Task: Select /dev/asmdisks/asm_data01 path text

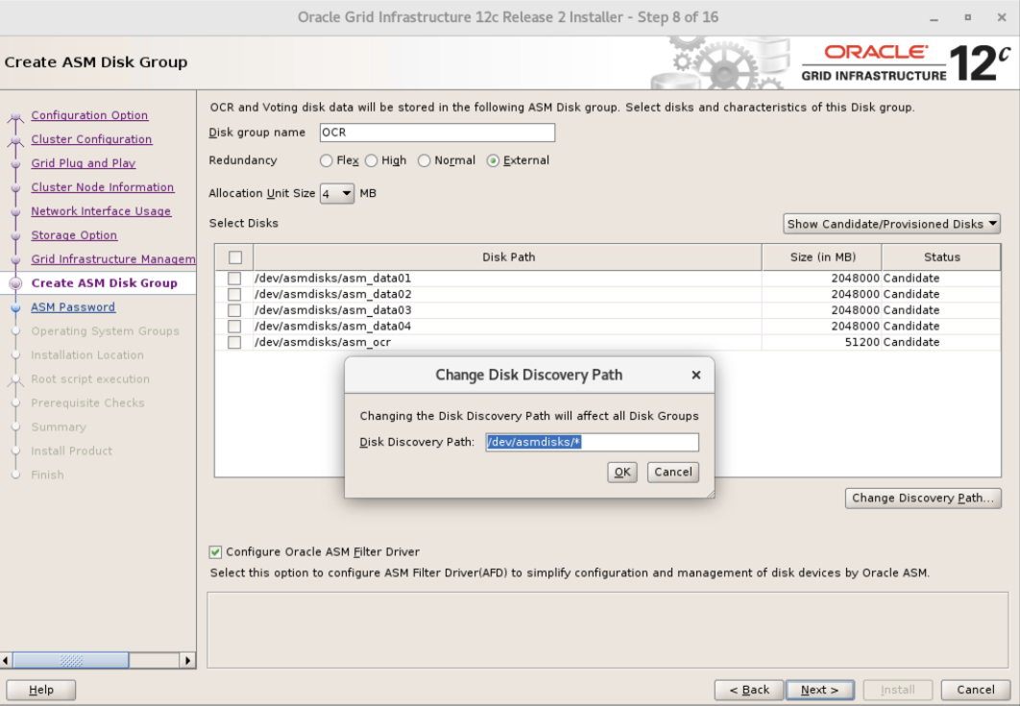Action: click(333, 279)
